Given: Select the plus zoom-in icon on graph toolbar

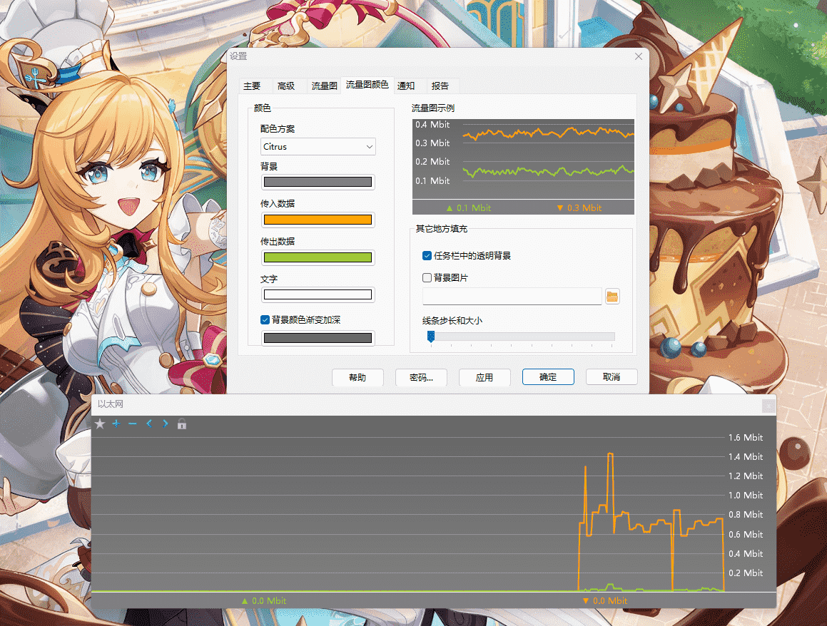Looking at the screenshot, I should pyautogui.click(x=116, y=424).
